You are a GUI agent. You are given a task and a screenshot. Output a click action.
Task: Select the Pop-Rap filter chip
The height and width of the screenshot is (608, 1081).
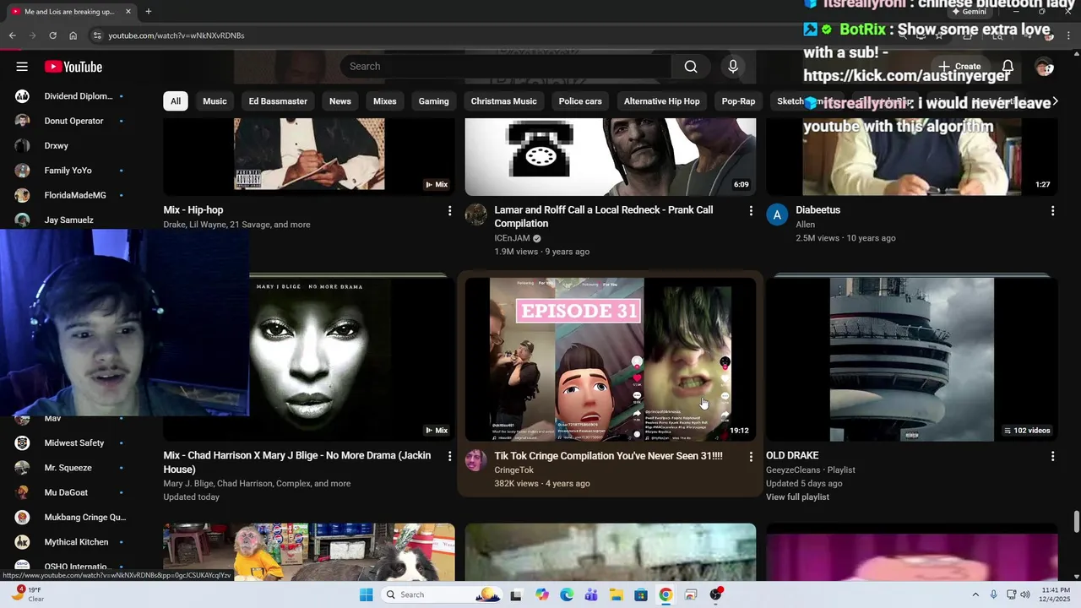738,101
